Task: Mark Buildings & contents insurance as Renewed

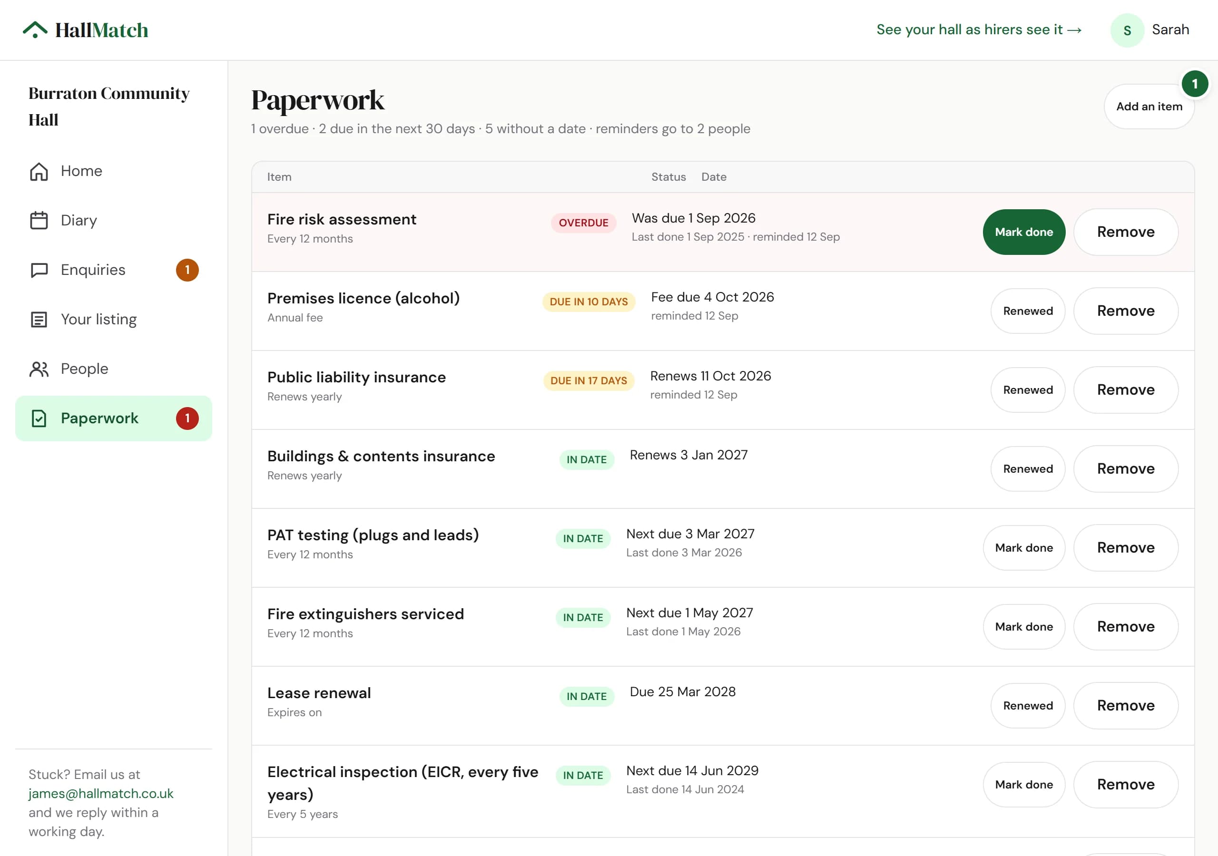Action: pyautogui.click(x=1028, y=469)
